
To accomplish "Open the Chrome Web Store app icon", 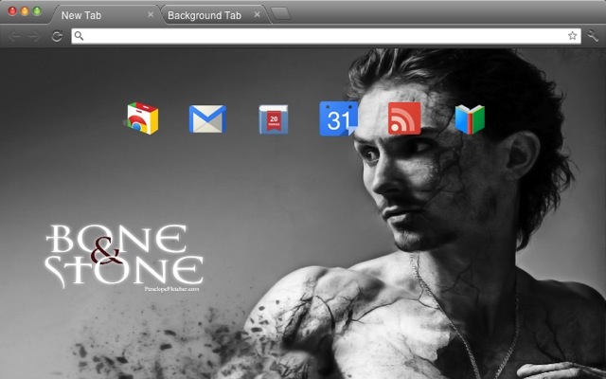I will [141, 118].
